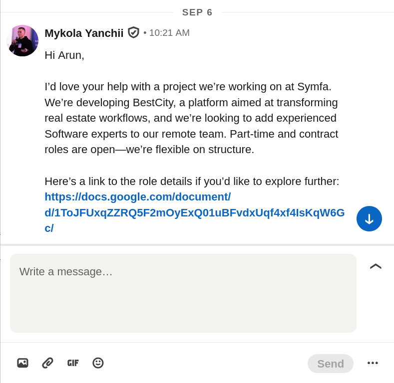Click the SEP 6 date separator

click(x=197, y=12)
